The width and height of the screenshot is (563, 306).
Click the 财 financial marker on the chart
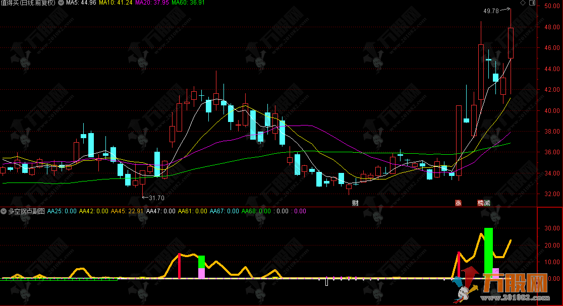tap(355, 203)
